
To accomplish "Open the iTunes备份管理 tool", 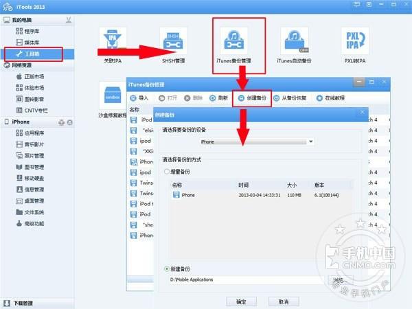I will [x=233, y=45].
